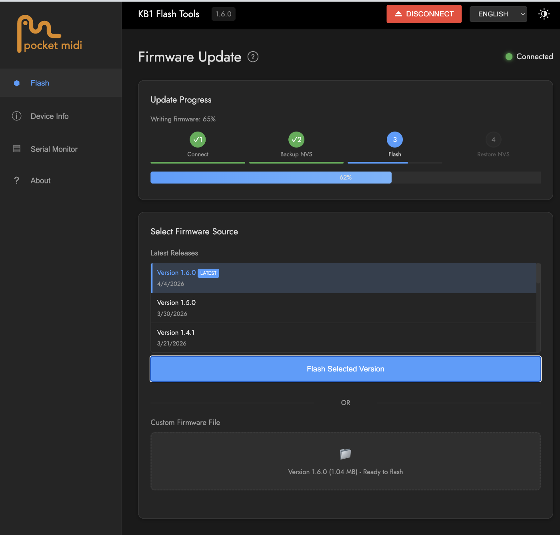Screen dimensions: 560x535
Task: Open the Serial Monitor page
Action: [54, 149]
